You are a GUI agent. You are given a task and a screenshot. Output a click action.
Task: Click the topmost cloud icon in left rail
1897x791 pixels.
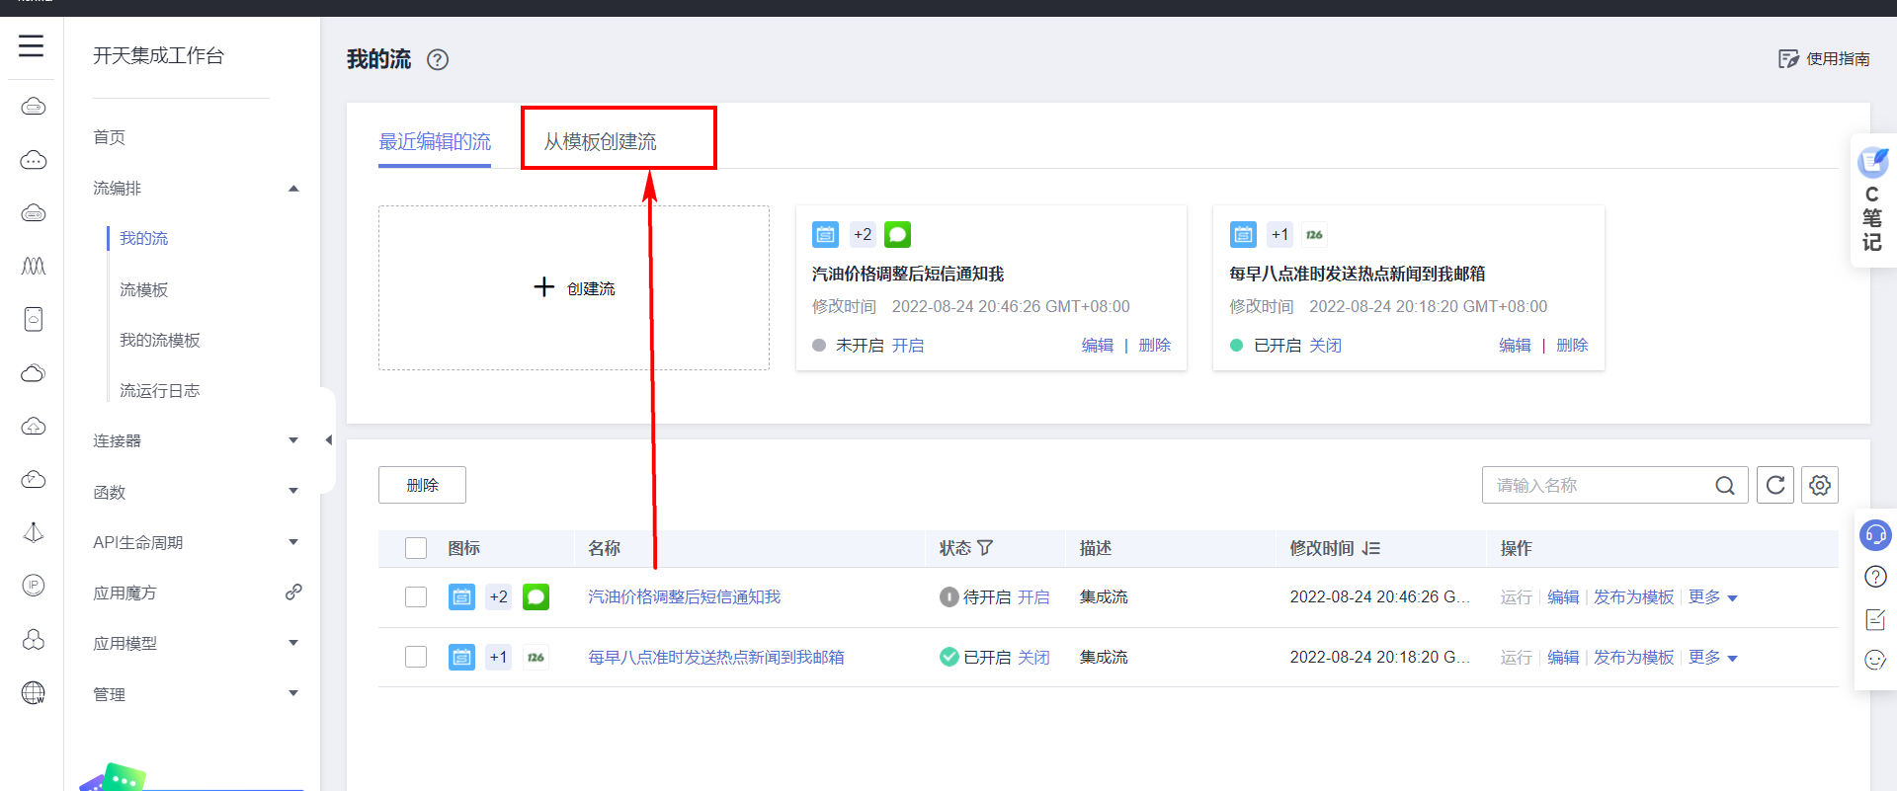[x=33, y=106]
